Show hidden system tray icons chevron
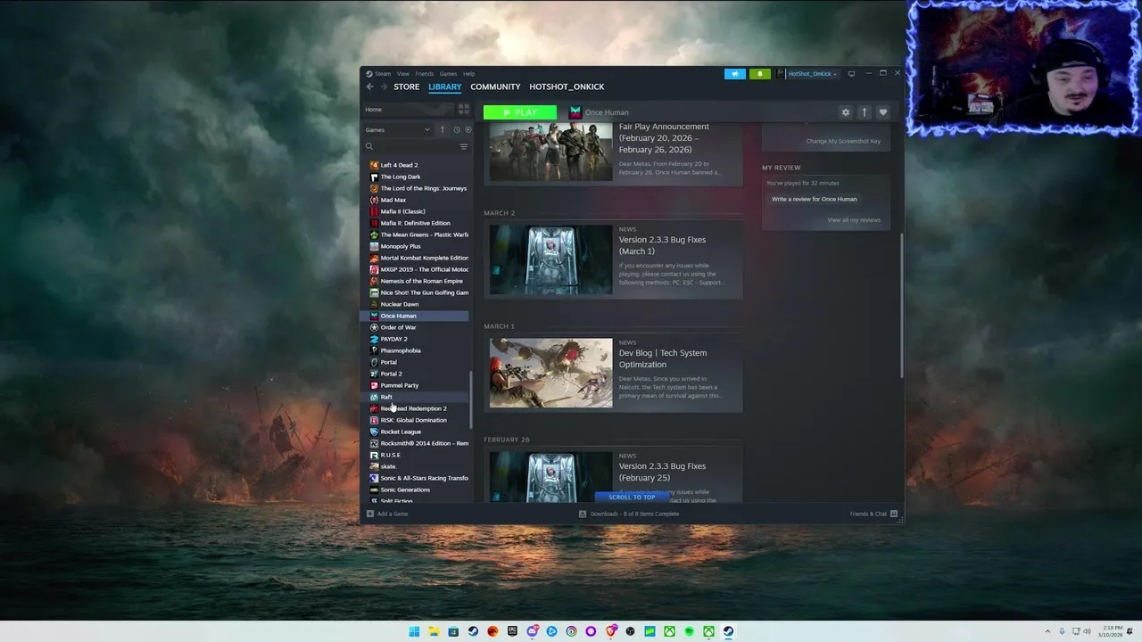Viewport: 1142px width, 642px height. 1048,631
